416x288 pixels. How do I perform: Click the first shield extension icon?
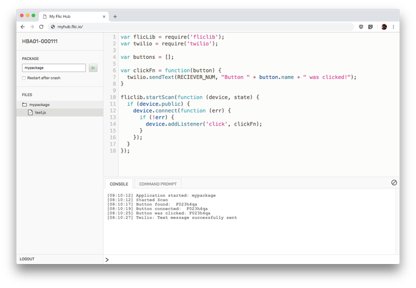[361, 27]
